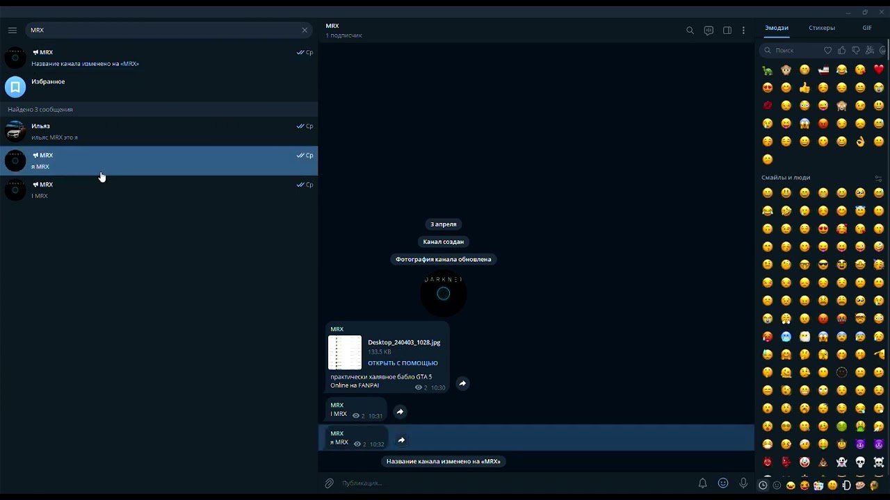Insert the turtle emoji from recents

(768, 69)
